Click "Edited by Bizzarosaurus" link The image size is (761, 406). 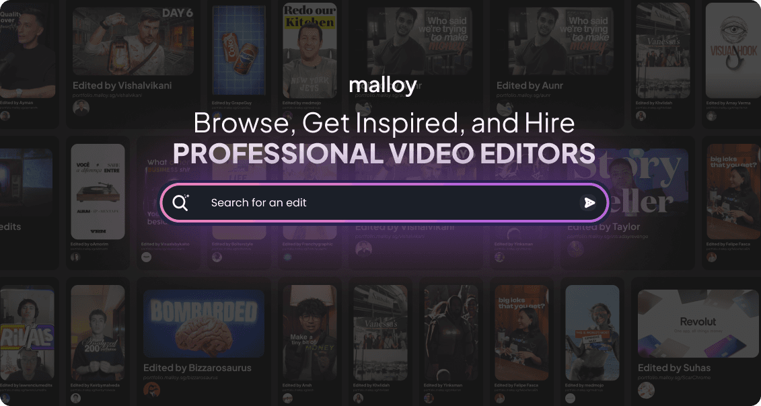point(197,368)
